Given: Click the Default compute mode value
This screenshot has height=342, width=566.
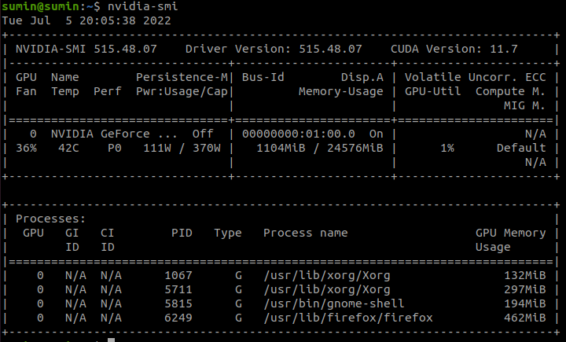Looking at the screenshot, I should (521, 148).
